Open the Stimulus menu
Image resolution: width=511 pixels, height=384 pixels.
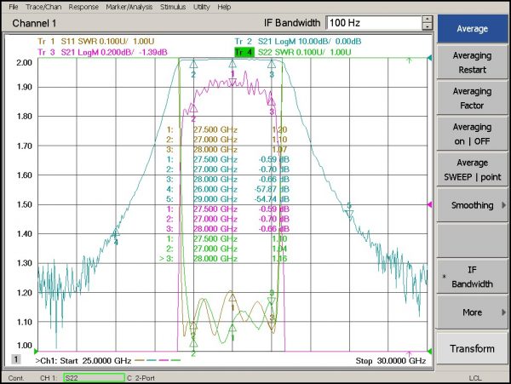[173, 7]
